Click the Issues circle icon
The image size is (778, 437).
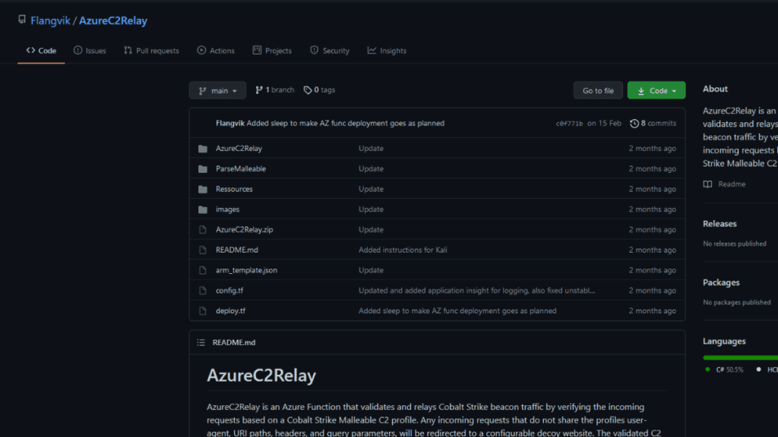[x=78, y=50]
